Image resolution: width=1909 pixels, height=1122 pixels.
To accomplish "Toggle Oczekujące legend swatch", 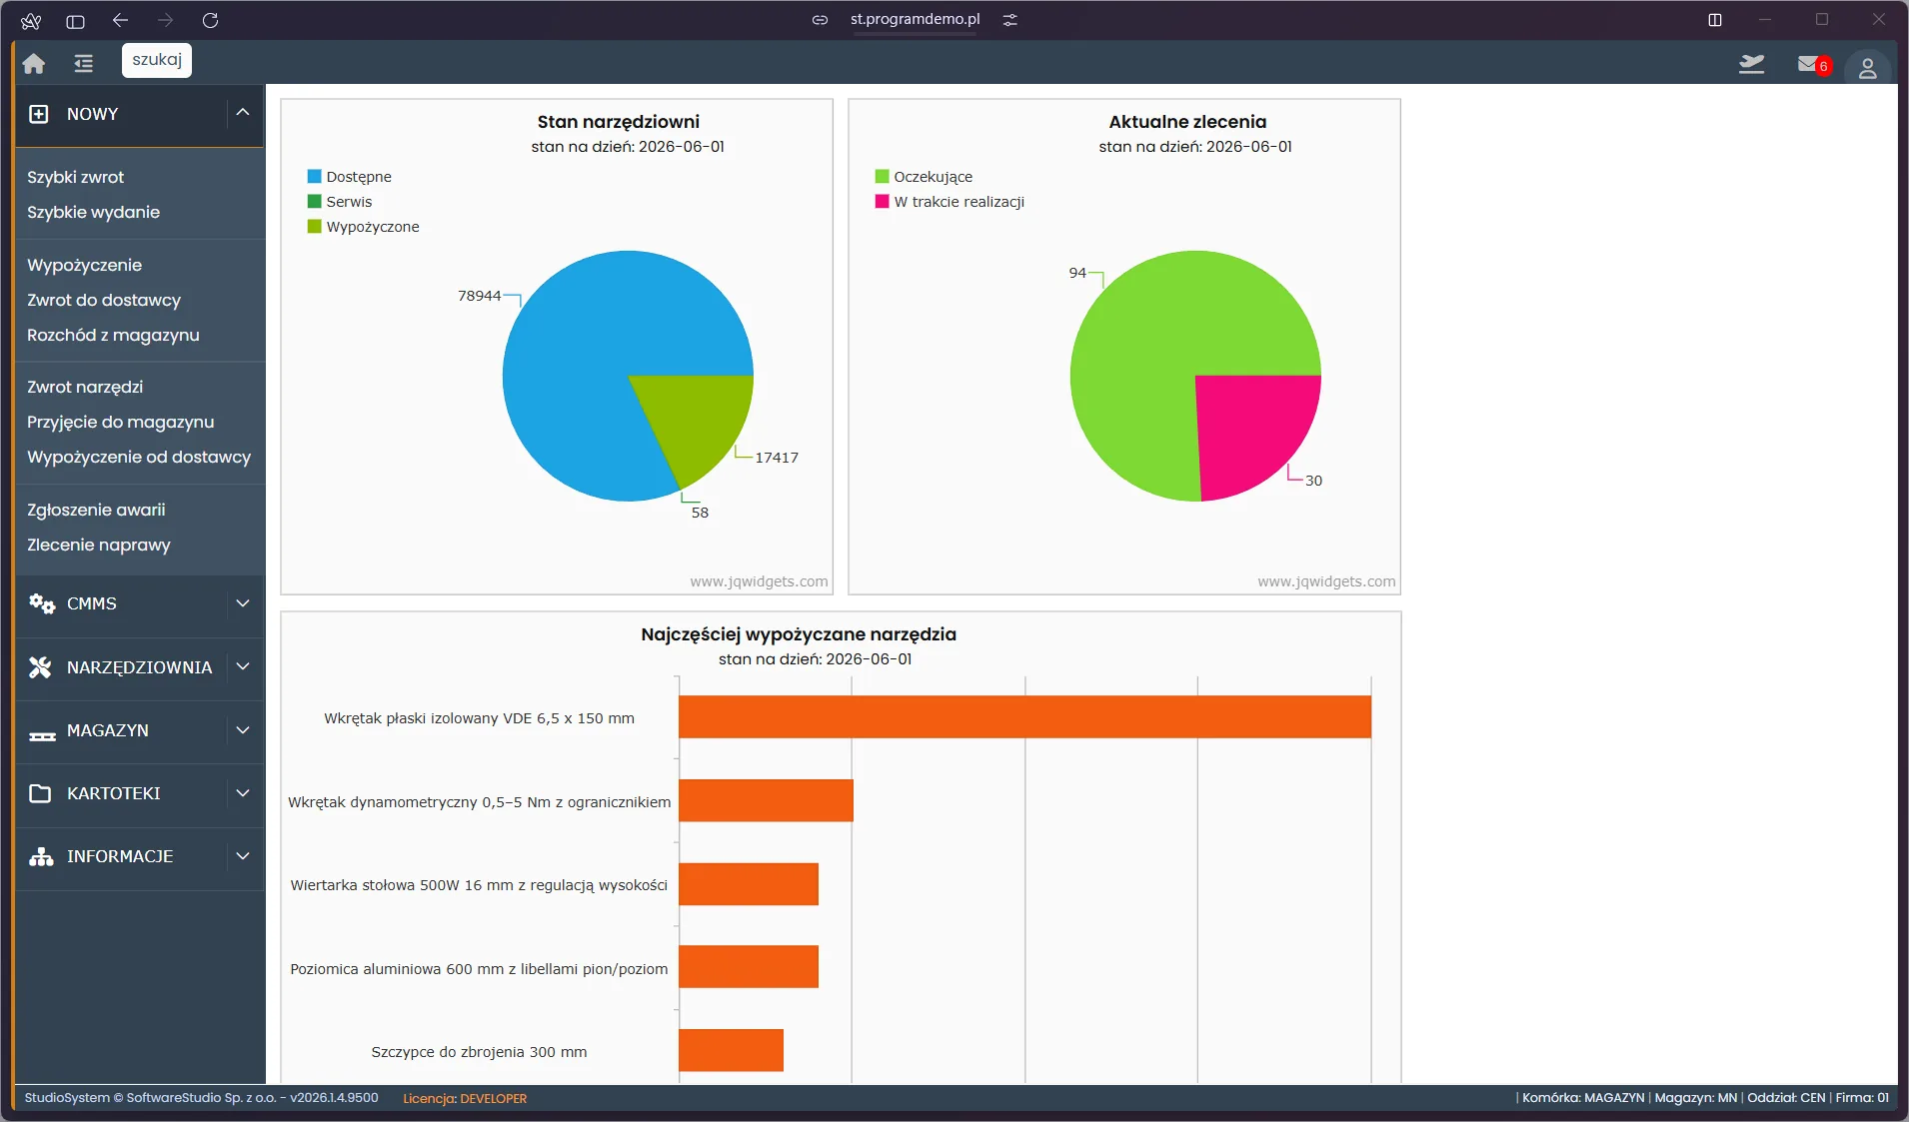I will point(882,177).
